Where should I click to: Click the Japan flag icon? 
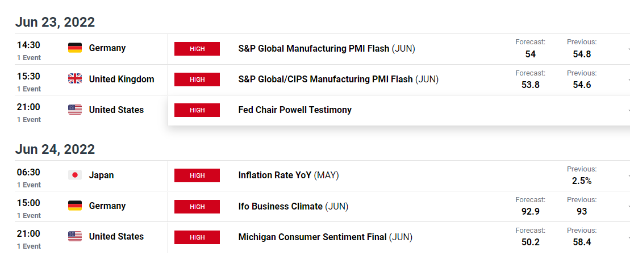(x=75, y=175)
